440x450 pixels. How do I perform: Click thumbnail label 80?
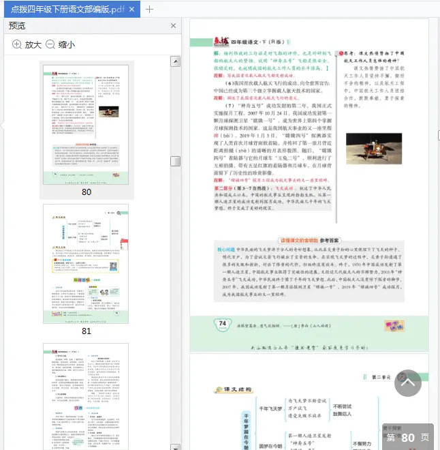click(87, 192)
